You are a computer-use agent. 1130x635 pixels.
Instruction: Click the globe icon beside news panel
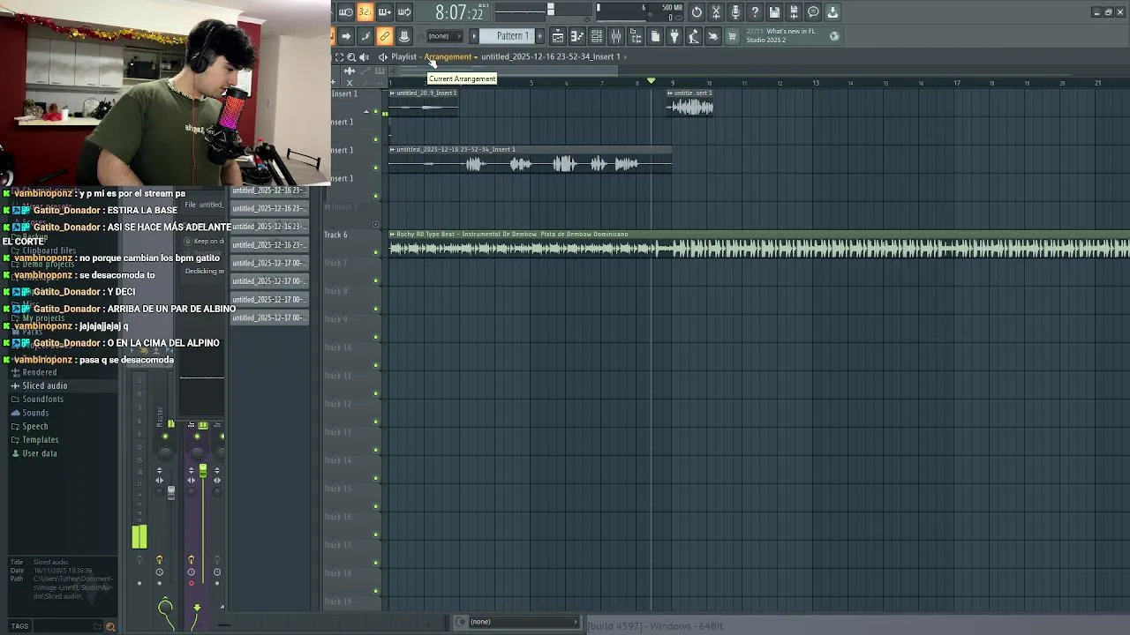834,36
